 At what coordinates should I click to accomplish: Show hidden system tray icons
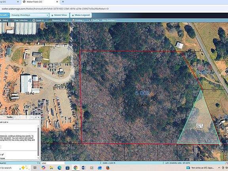pyautogui.click(x=219, y=168)
